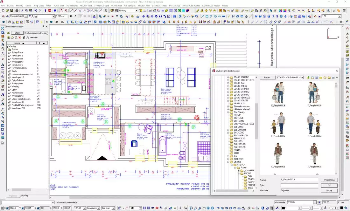Toggle Italic text formatting
The image size is (350, 211).
pos(75,16)
